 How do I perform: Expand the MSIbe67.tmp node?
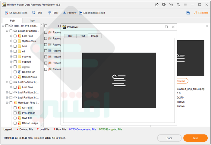pyautogui.click(x=11, y=77)
